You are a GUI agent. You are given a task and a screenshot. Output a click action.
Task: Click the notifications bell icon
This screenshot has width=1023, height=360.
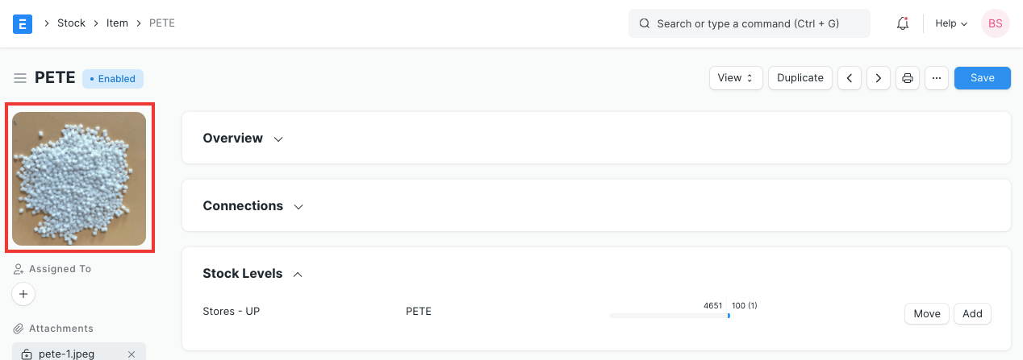click(x=903, y=23)
